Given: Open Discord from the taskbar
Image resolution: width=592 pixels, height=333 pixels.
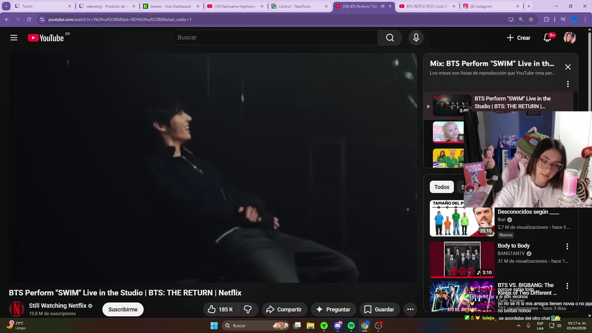Looking at the screenshot, I should pyautogui.click(x=338, y=326).
